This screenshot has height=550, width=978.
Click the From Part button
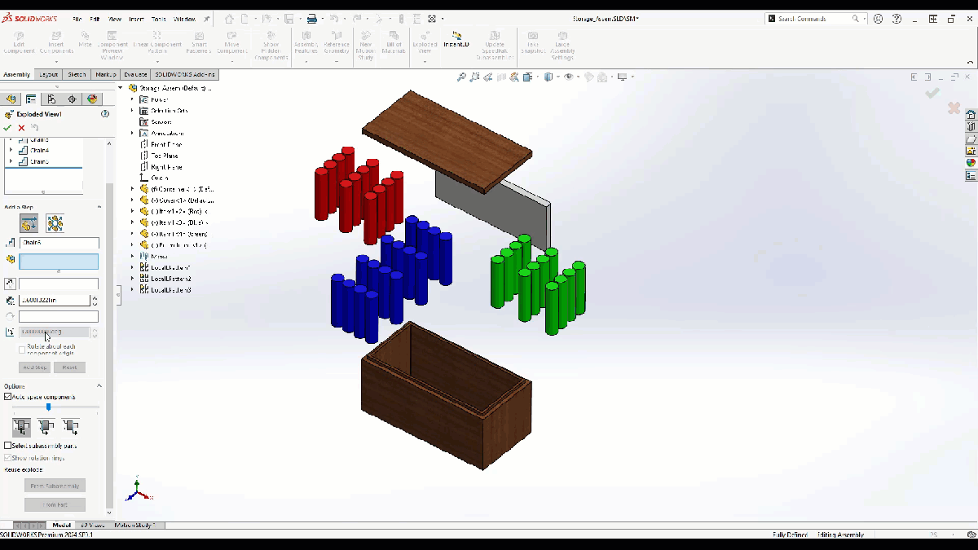(x=55, y=505)
